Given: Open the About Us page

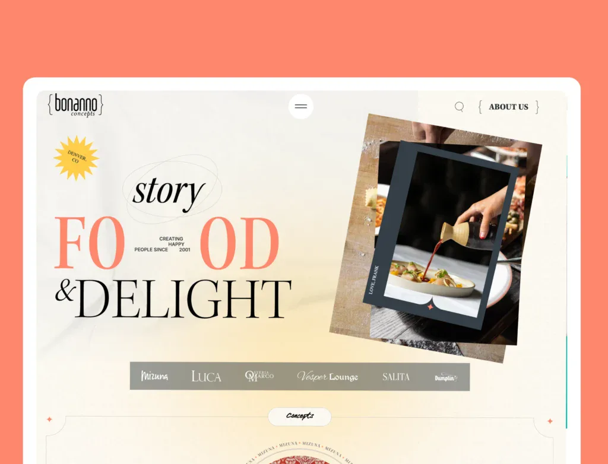Looking at the screenshot, I should pos(508,107).
